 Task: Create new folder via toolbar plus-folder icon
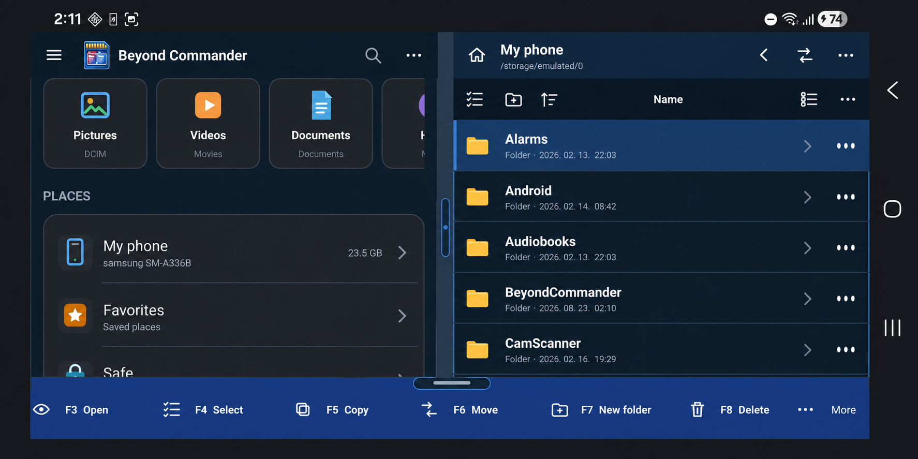(513, 99)
